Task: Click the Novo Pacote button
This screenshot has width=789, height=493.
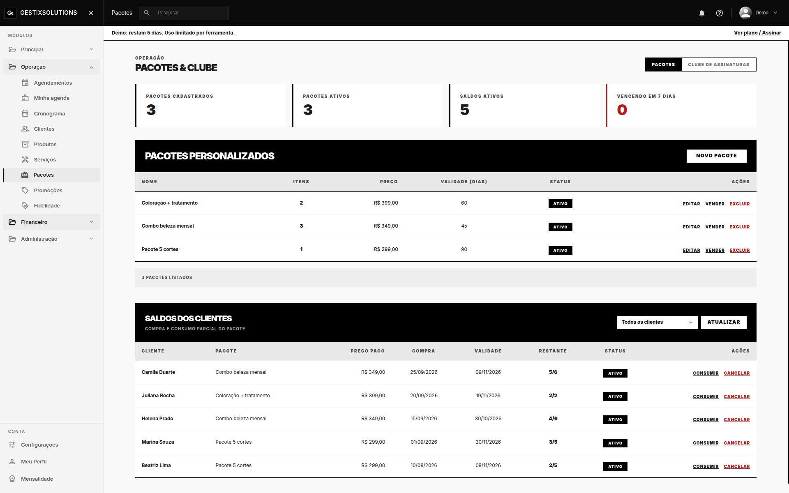Action: tap(716, 156)
